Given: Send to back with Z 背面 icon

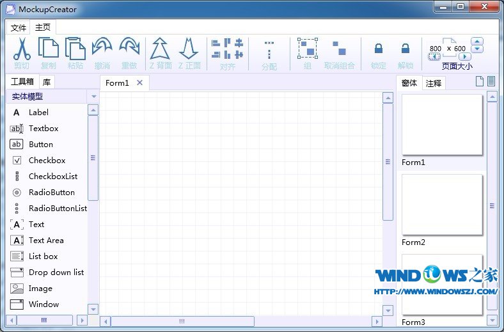Looking at the screenshot, I should [x=160, y=49].
